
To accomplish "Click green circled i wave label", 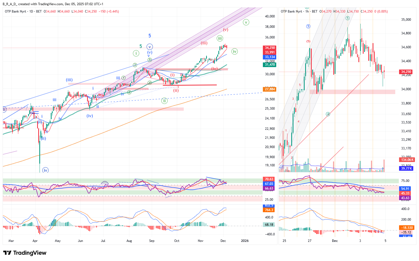I will pyautogui.click(x=136, y=53).
